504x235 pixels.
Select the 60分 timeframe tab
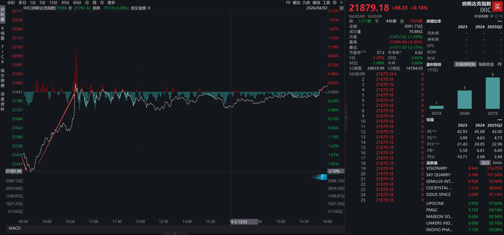pyautogui.click(x=77, y=3)
